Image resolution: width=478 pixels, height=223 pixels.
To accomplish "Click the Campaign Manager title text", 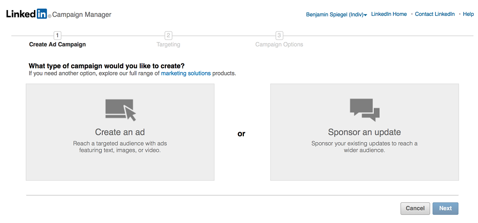I will 82,14.
